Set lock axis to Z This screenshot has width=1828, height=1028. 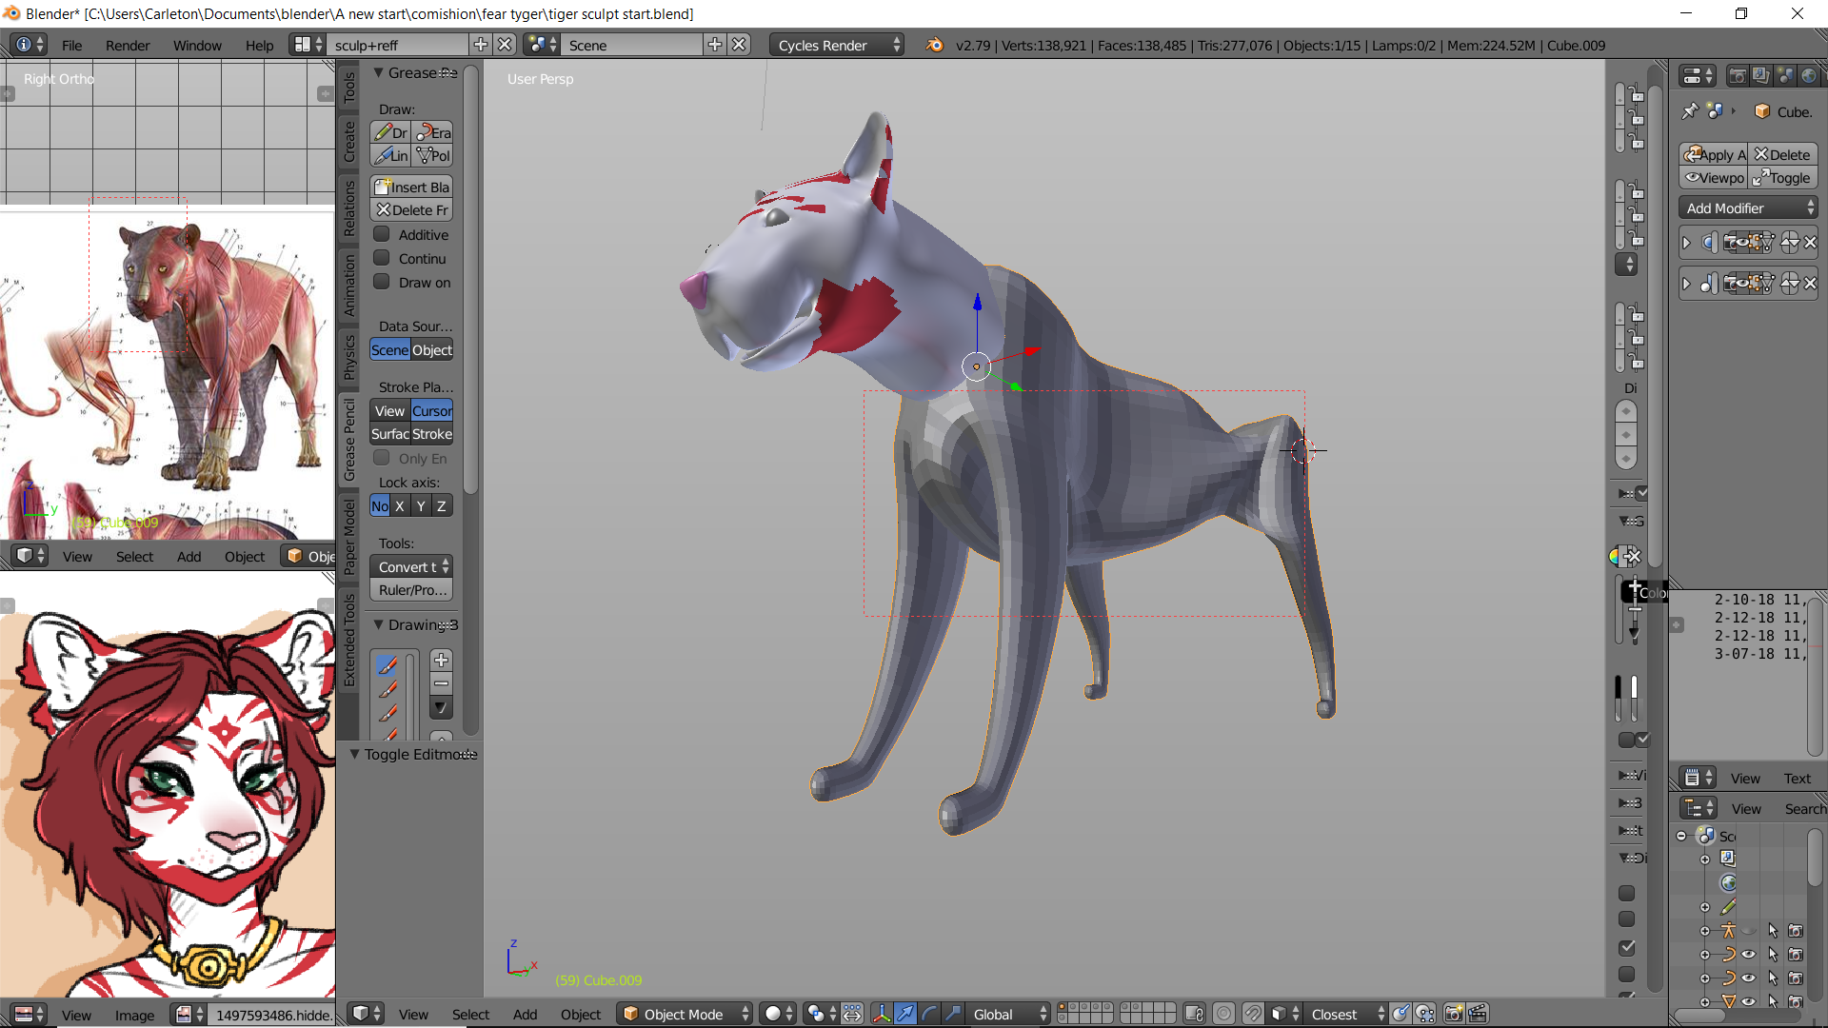pos(442,506)
